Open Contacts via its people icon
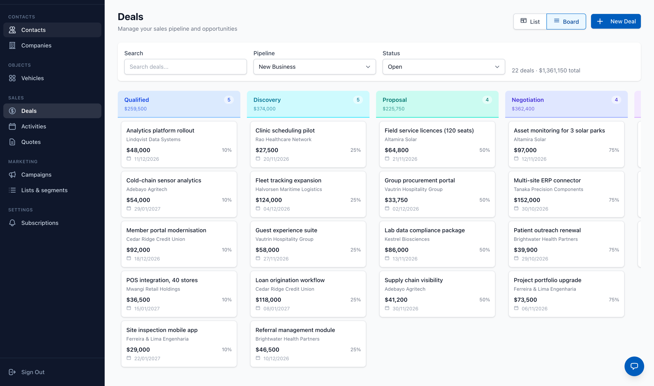 coord(12,30)
